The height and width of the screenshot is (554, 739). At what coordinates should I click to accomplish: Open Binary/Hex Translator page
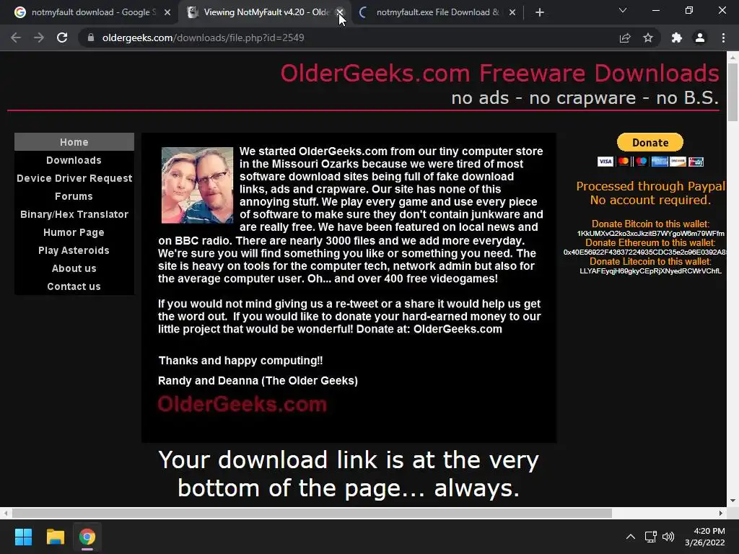[74, 214]
